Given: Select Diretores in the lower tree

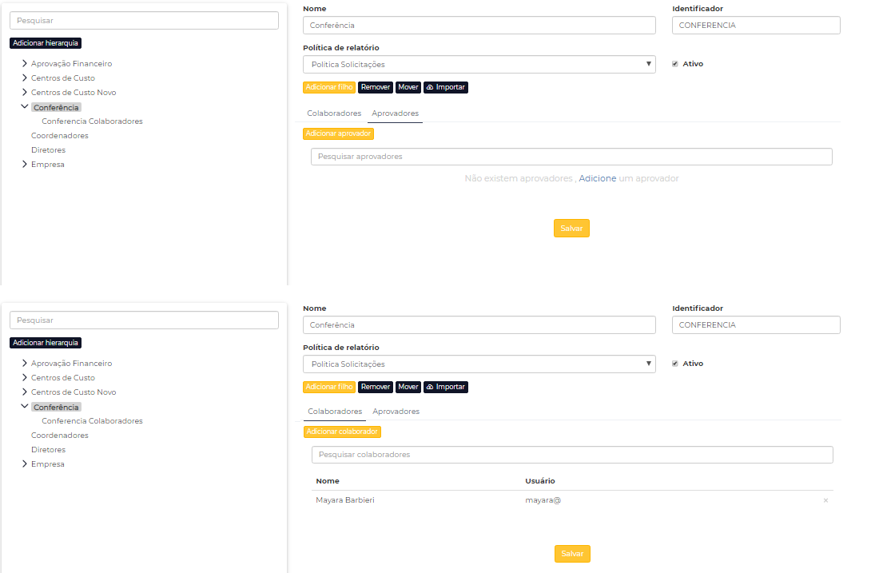Looking at the screenshot, I should [x=48, y=450].
